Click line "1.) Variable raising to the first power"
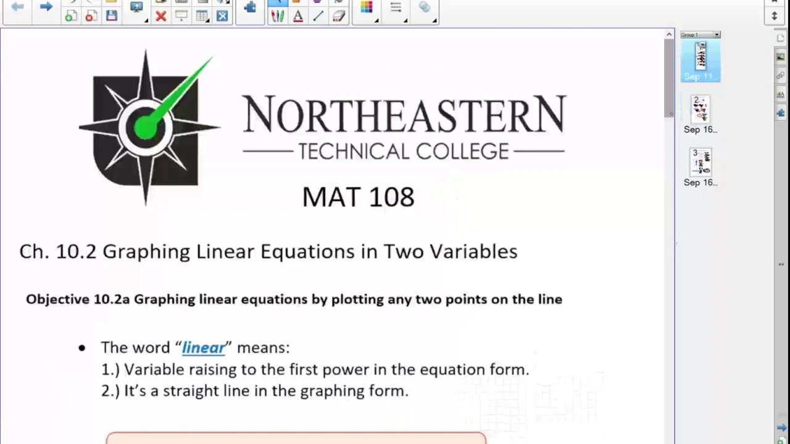 tap(315, 369)
